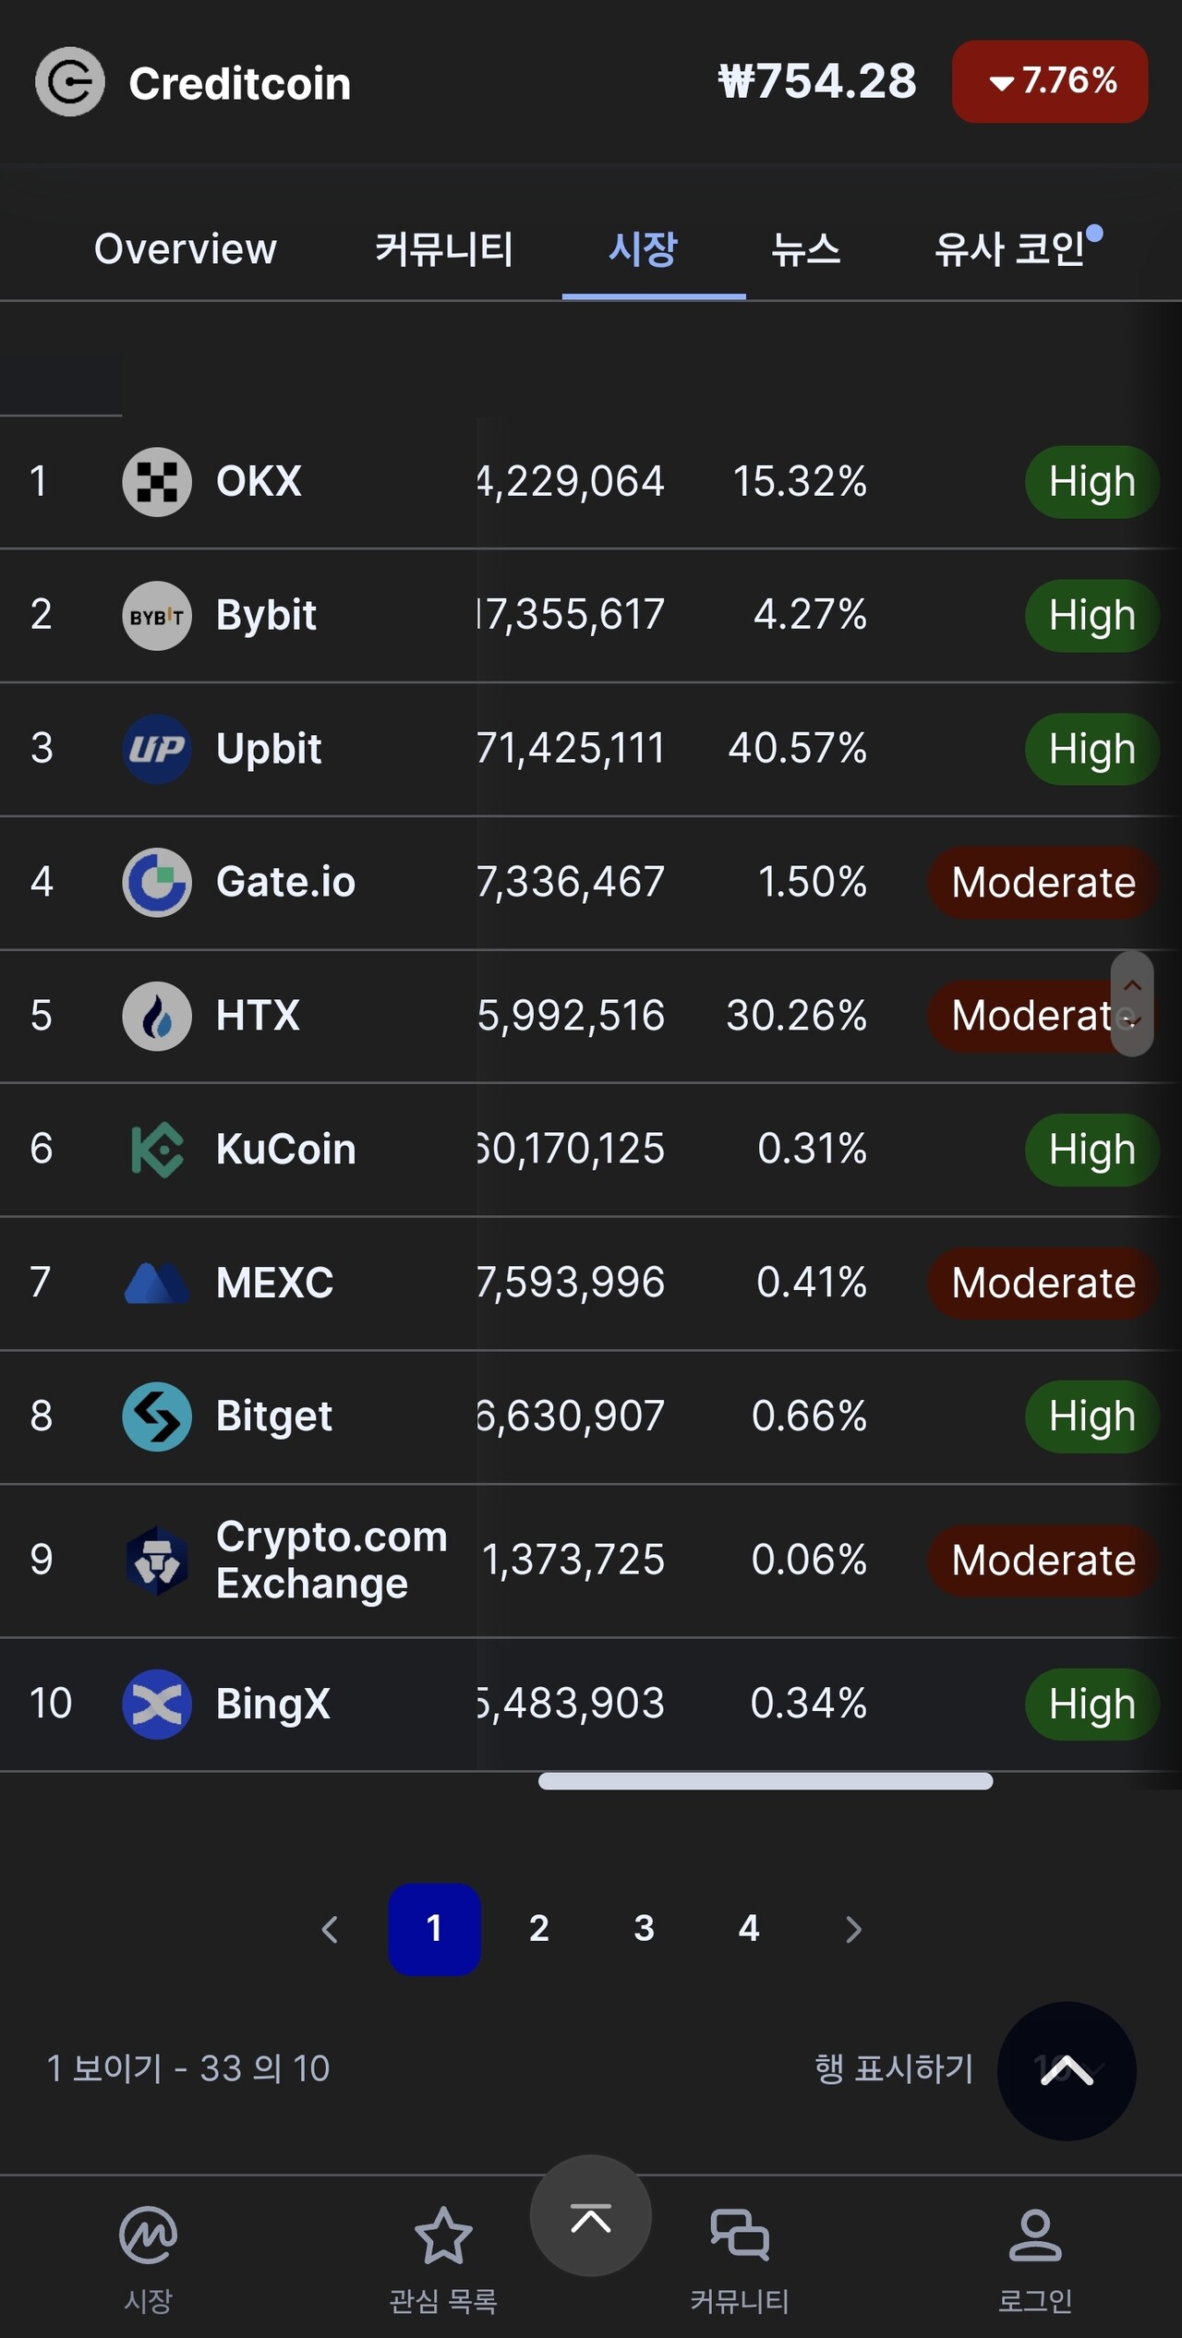Go to page 2 of markets
1182x2338 pixels.
pyautogui.click(x=539, y=1929)
